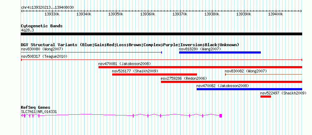Click the nsv470081 (Jakobsson2008) label

tap(124, 64)
